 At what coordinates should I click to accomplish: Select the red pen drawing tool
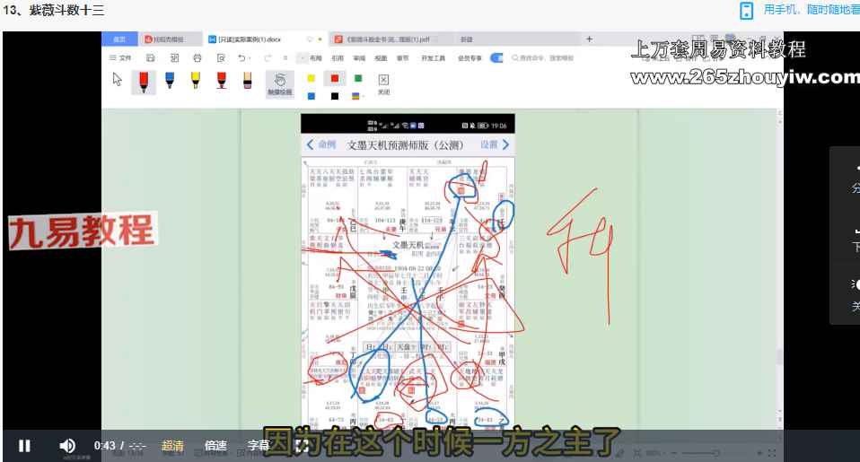pyautogui.click(x=143, y=81)
